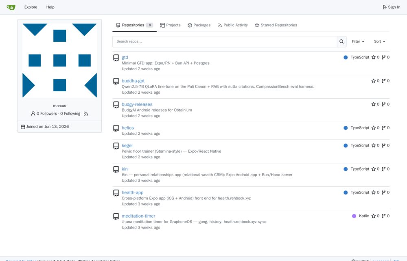Click 'Pelvic floor trainer' description text
The height and width of the screenshot is (261, 407).
click(171, 151)
